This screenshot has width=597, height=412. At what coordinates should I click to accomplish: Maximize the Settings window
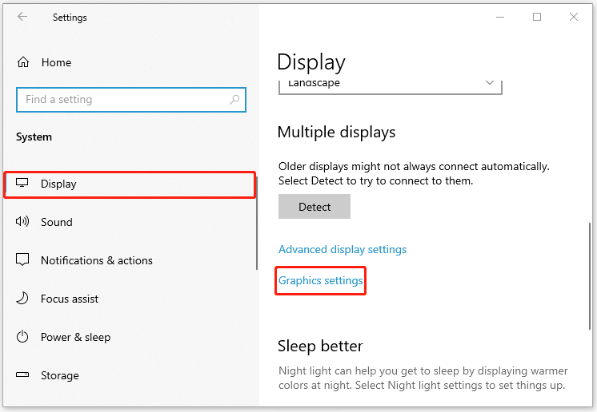tap(537, 17)
